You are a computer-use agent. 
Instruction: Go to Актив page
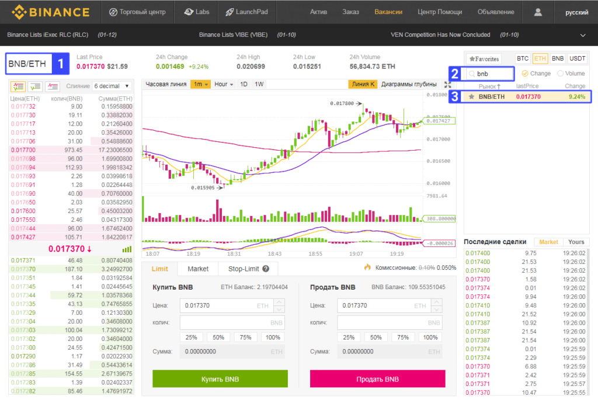point(318,12)
